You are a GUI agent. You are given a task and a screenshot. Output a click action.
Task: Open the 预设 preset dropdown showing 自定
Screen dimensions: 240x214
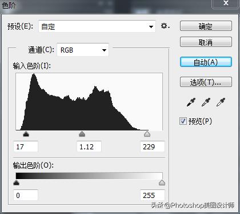pyautogui.click(x=97, y=26)
